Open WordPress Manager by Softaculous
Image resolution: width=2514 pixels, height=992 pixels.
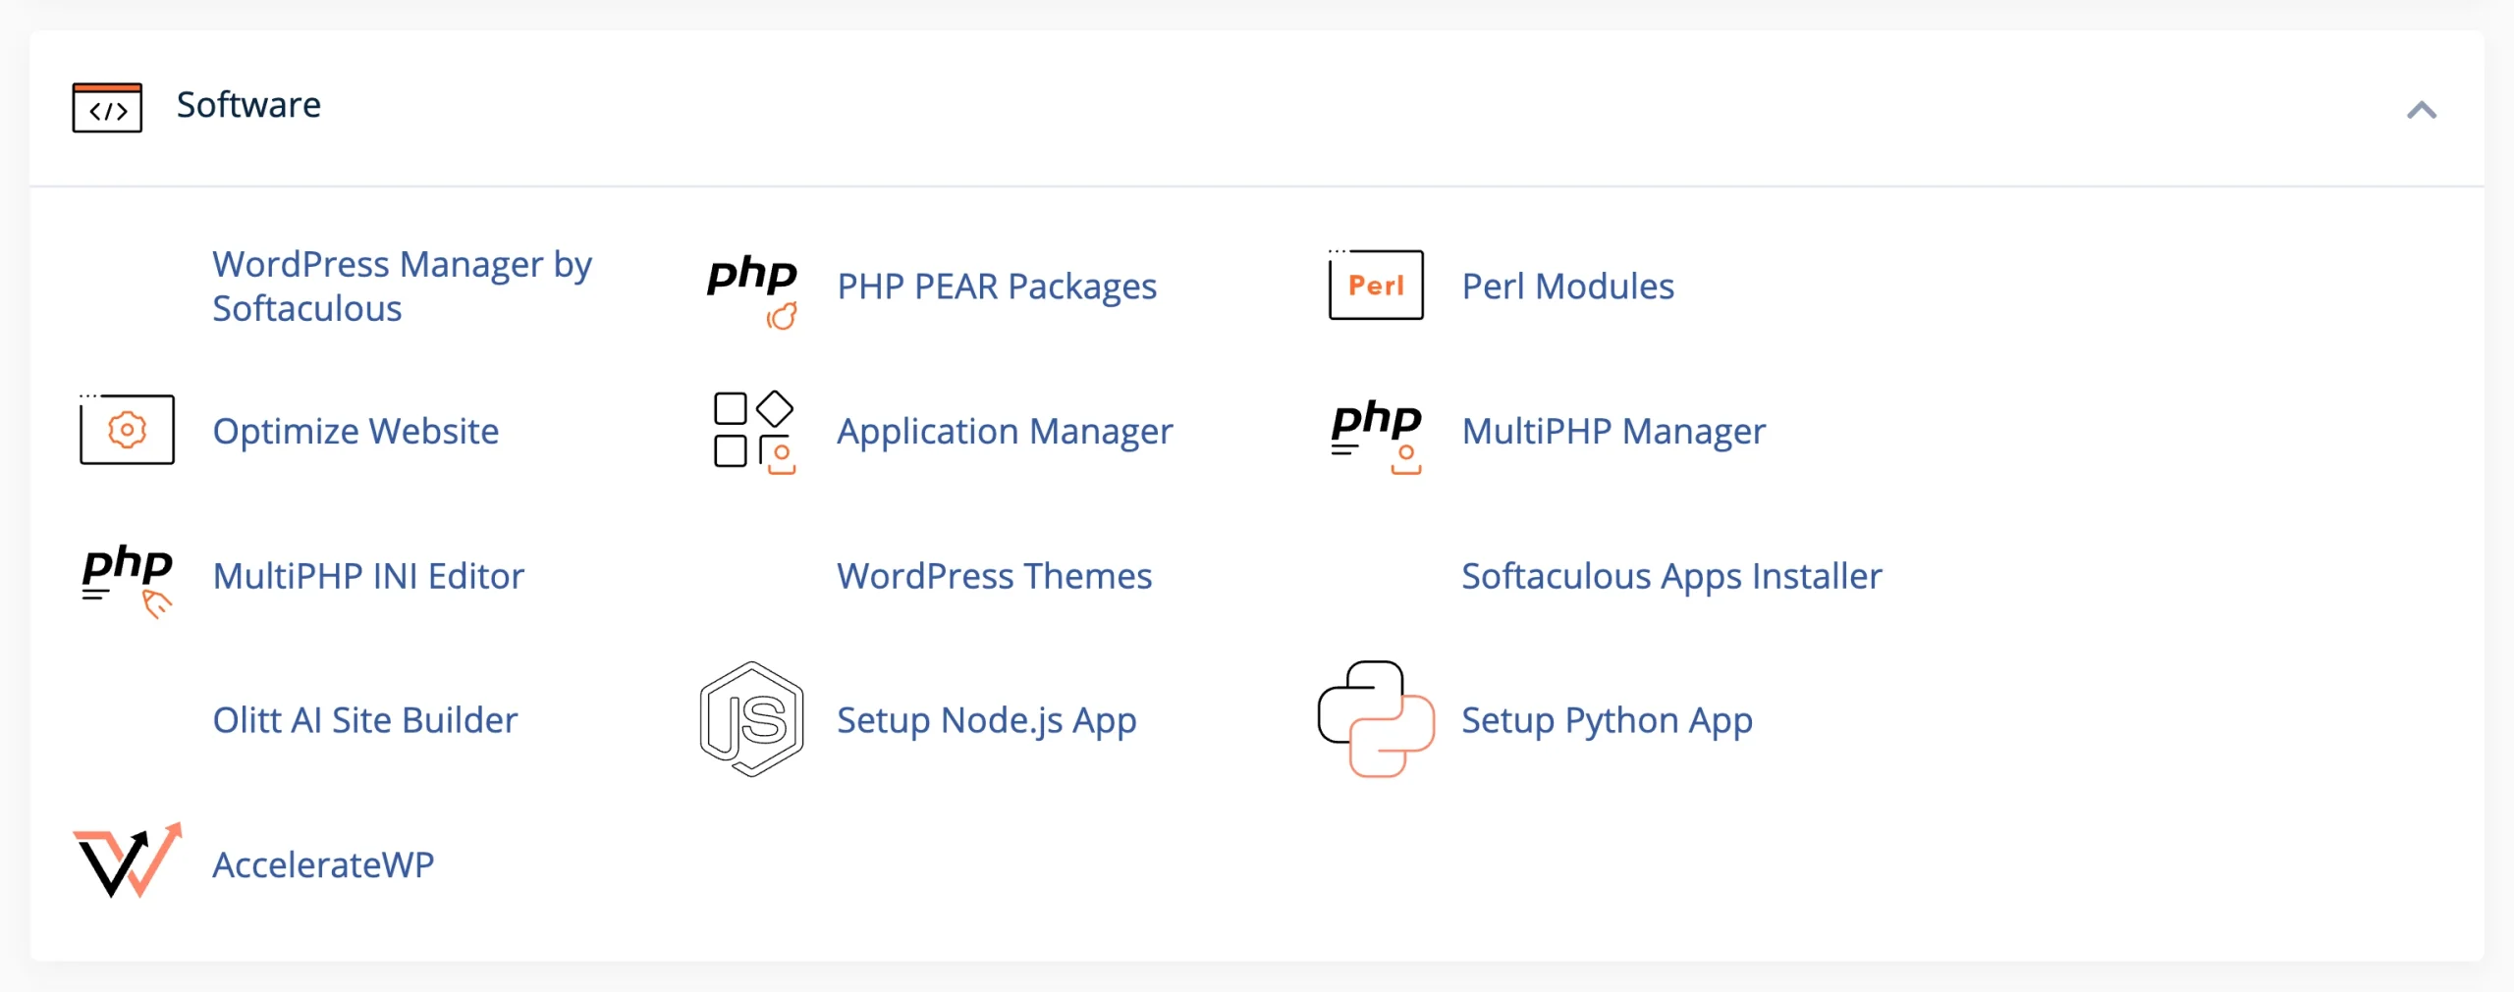[x=403, y=286]
